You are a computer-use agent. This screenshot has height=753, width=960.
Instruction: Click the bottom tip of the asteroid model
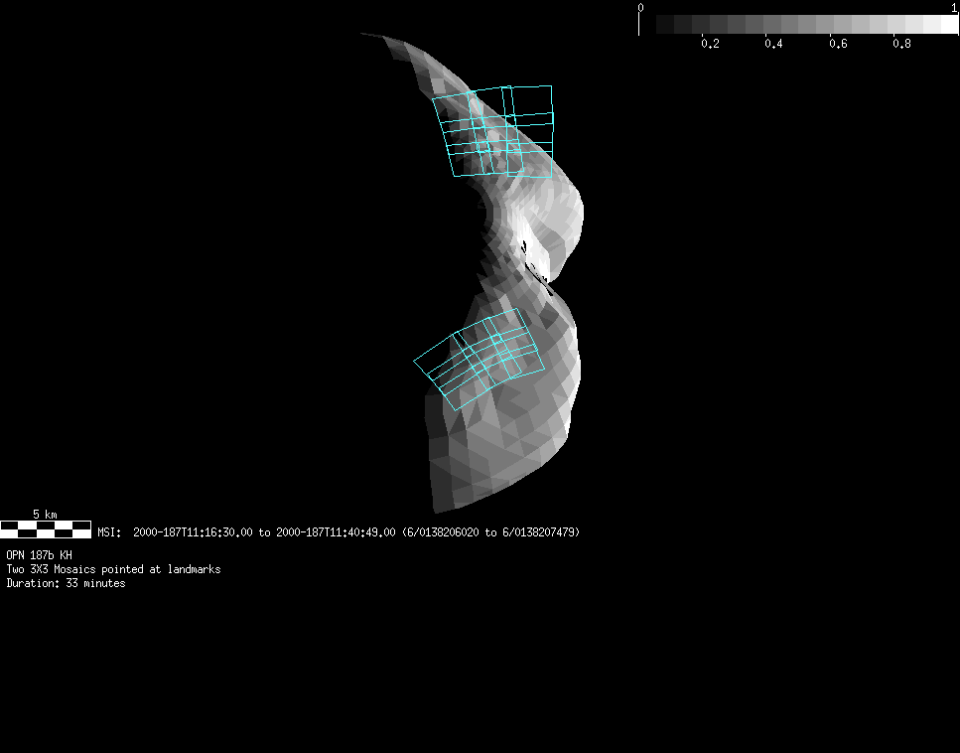coord(438,509)
